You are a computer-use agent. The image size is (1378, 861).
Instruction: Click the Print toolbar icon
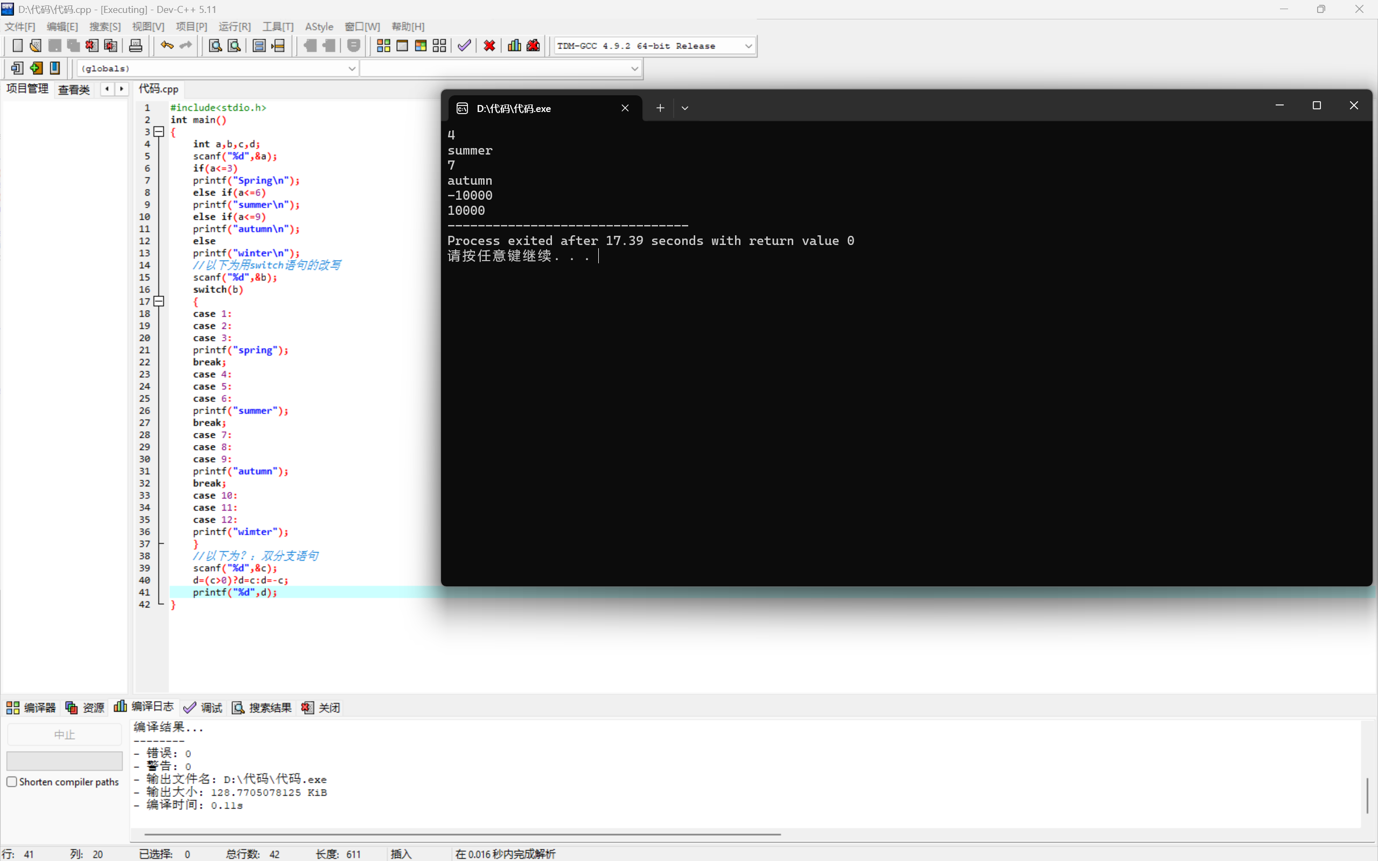136,46
